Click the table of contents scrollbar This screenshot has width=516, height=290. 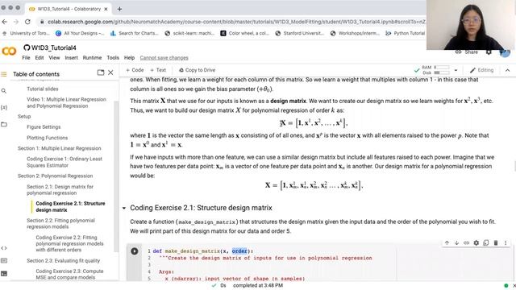[x=116, y=176]
